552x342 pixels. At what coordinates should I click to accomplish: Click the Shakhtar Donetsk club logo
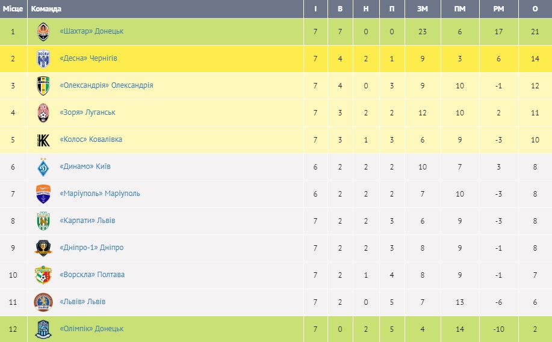coord(43,31)
